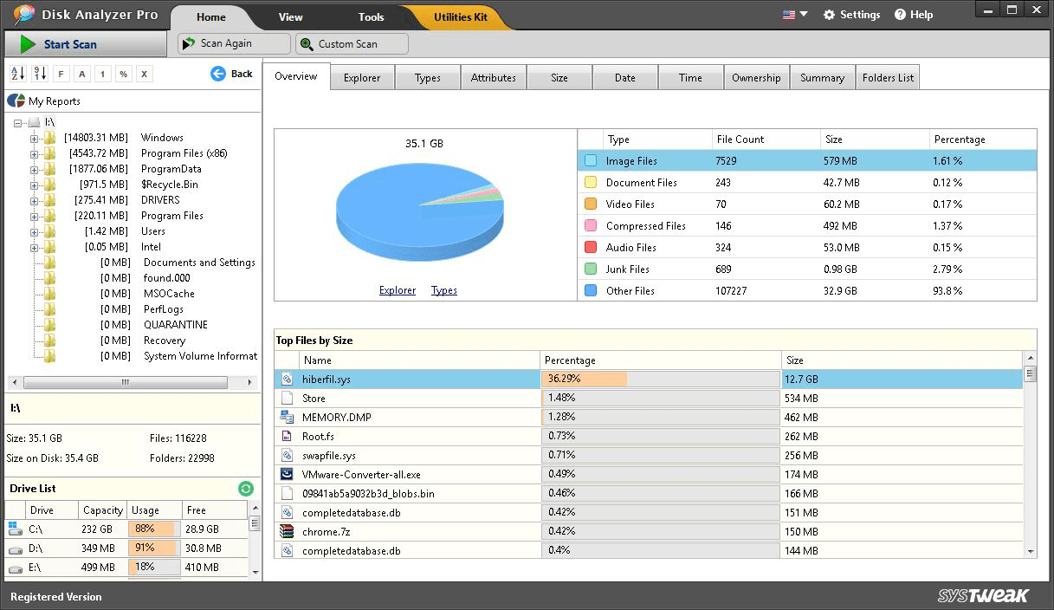Click the % percentage view icon
Viewport: 1054px width, 610px height.
click(x=123, y=74)
